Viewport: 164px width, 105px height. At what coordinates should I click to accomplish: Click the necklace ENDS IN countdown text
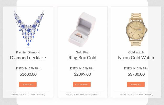[x=28, y=68]
